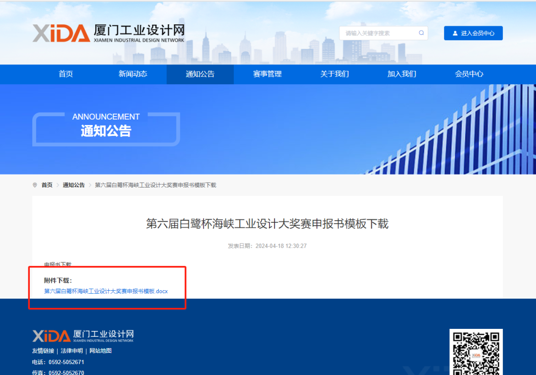Click the QR code image in footer
536x375 pixels.
tap(475, 352)
